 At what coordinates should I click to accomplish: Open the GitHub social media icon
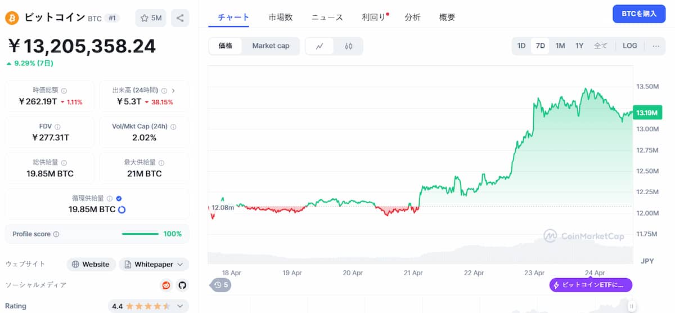pos(182,285)
